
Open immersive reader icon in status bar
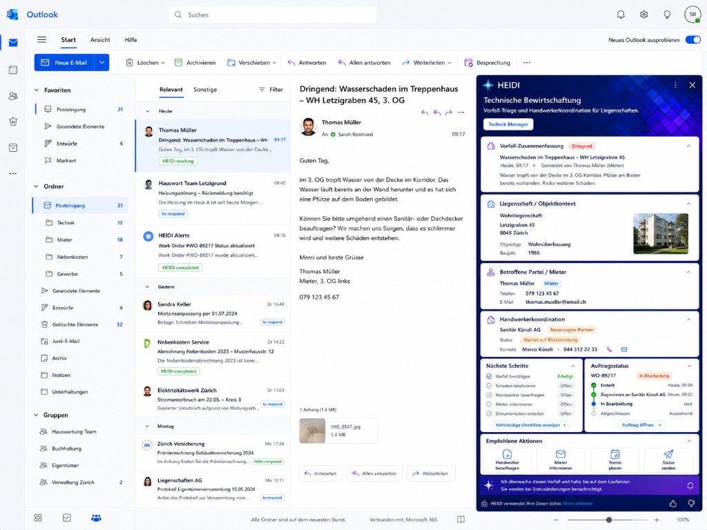pyautogui.click(x=461, y=520)
